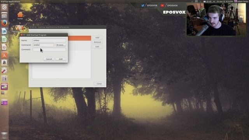Screen dimensions: 249x140
Task: Click Edit in Startup Applications Preferences window
Action: click(97, 47)
